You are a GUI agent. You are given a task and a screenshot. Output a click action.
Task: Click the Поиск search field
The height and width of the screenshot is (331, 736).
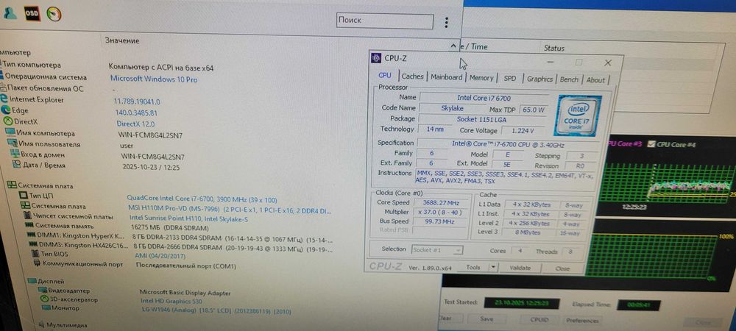tap(385, 21)
